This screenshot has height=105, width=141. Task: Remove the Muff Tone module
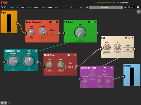[75, 55]
